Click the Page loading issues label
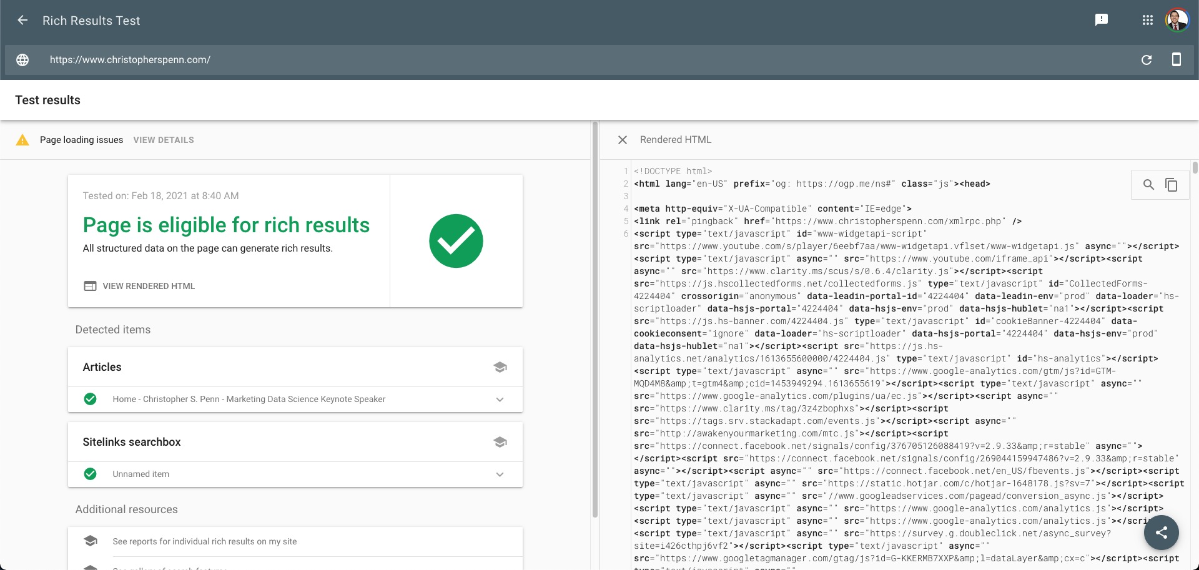Screen dimensions: 1199x570 pyautogui.click(x=81, y=140)
